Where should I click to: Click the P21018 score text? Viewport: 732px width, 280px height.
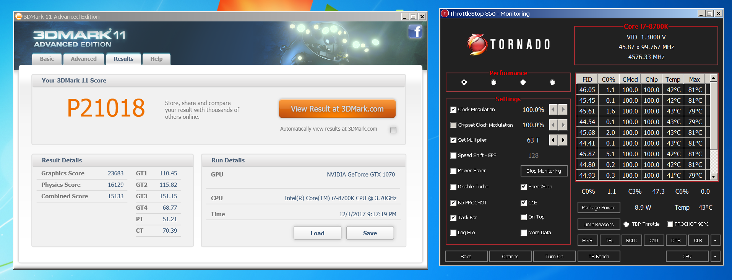pyautogui.click(x=106, y=108)
